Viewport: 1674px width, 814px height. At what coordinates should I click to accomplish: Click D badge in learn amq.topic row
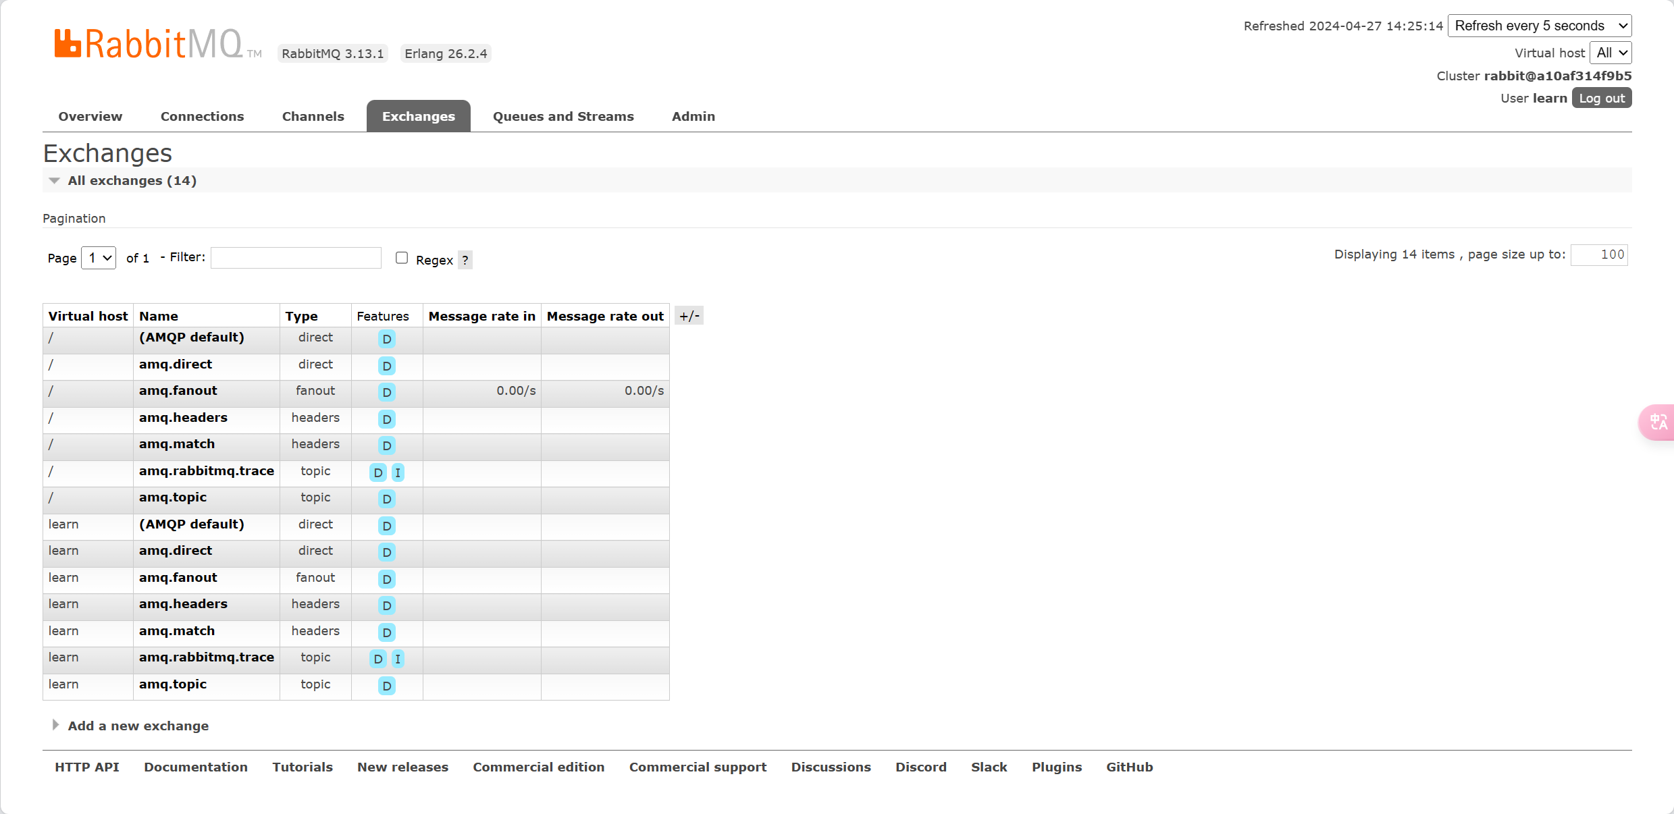pyautogui.click(x=386, y=686)
